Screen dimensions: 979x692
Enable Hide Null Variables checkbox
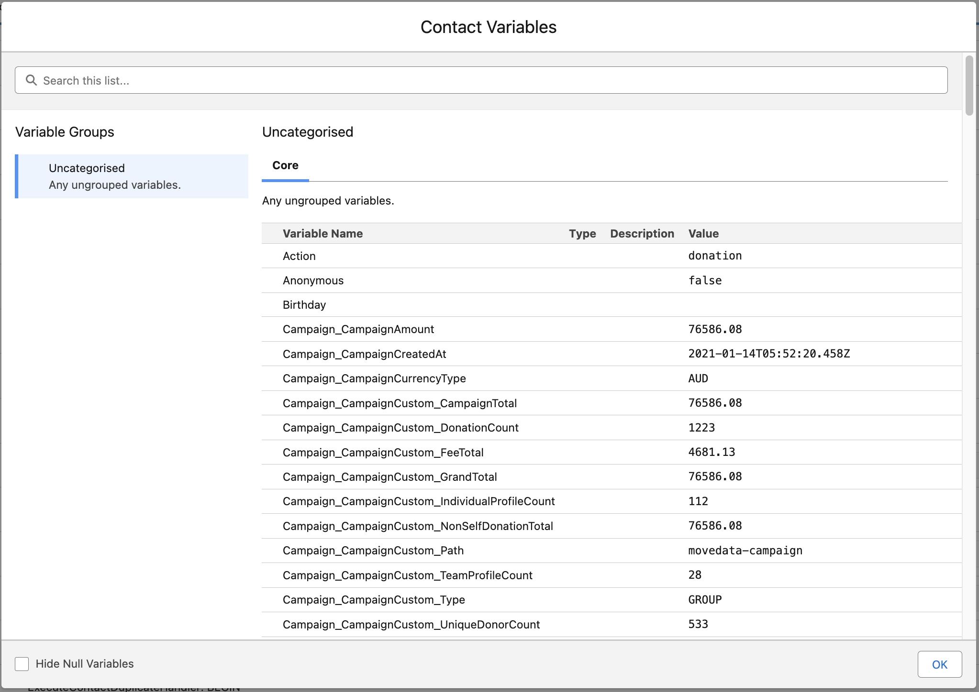click(22, 664)
